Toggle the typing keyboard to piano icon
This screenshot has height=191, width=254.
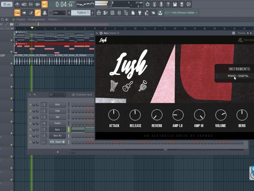coord(17,13)
